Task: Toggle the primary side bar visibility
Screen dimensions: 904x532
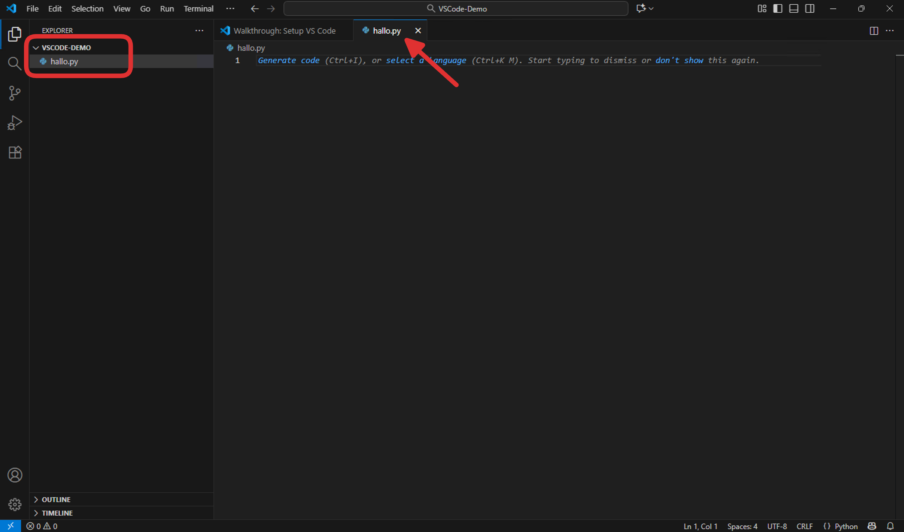Action: (778, 9)
